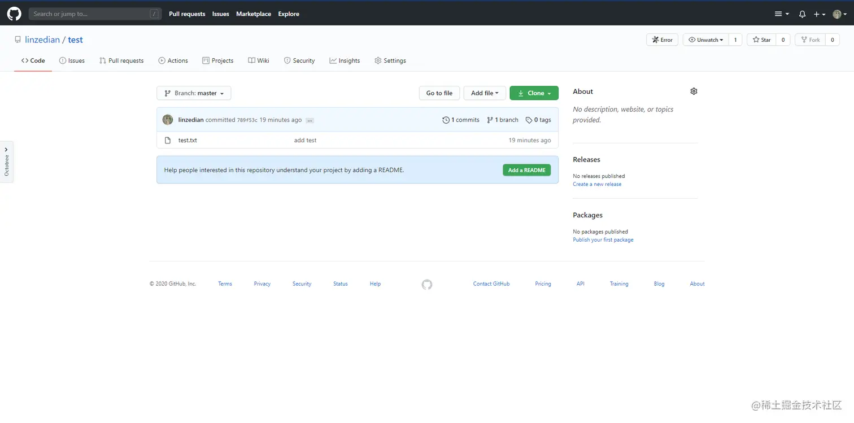Open the Add file dropdown

(485, 93)
